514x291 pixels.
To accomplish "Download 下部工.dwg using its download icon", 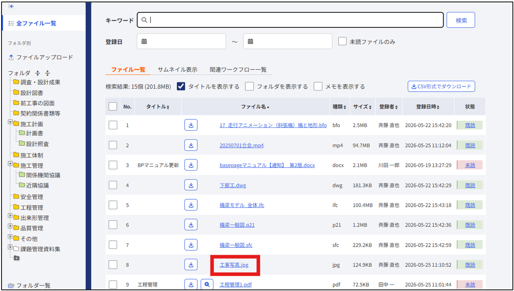I will click(x=191, y=185).
